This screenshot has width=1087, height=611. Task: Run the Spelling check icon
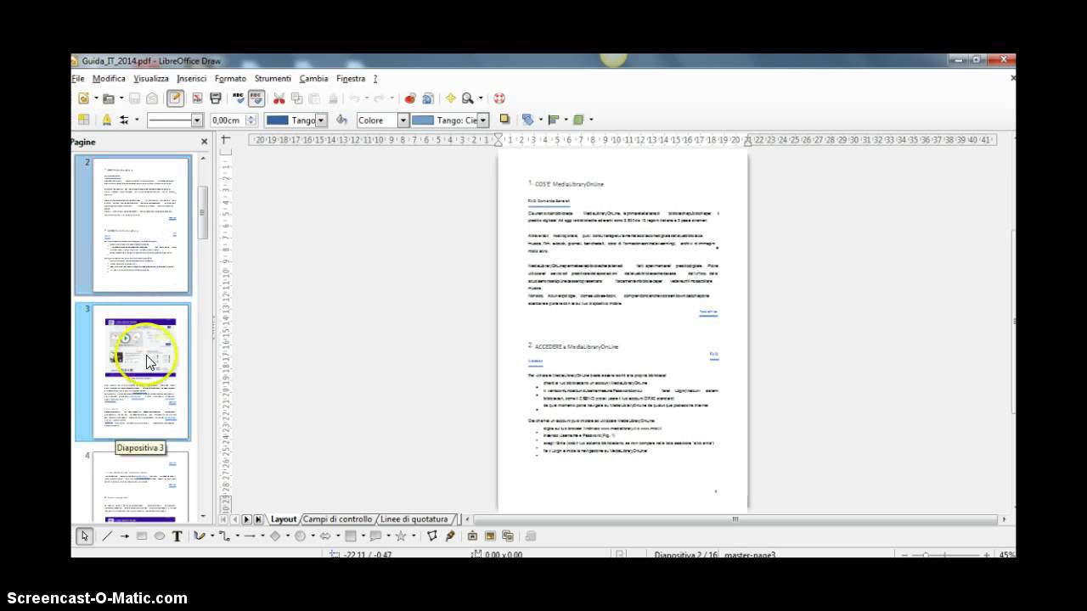point(239,98)
